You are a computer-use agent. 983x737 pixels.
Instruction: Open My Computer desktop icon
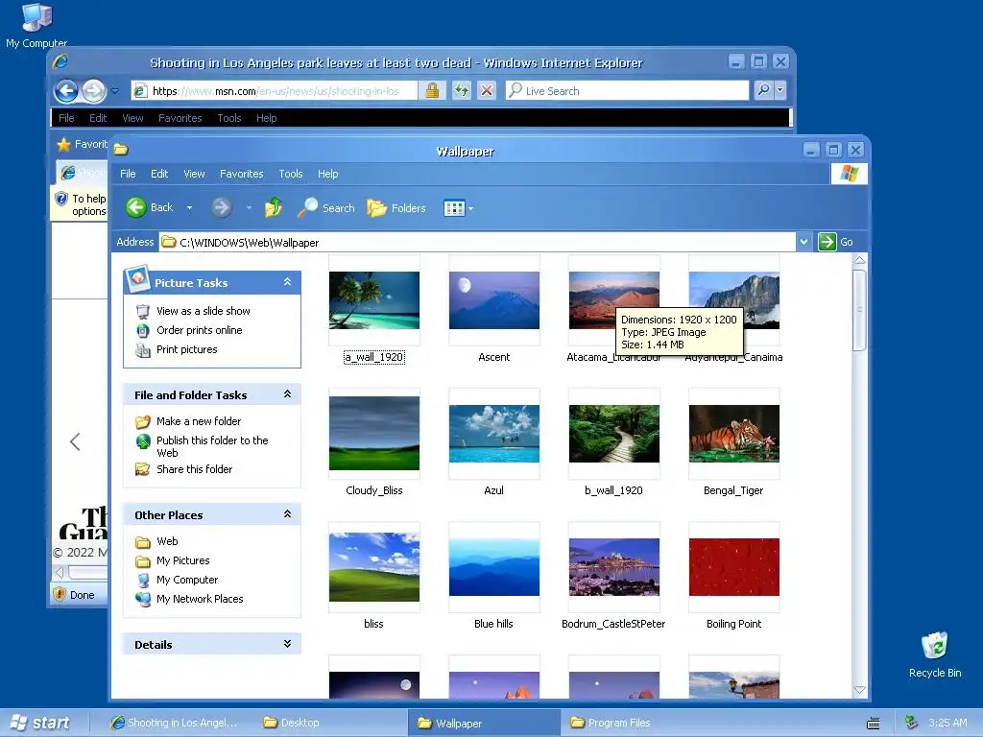click(36, 25)
